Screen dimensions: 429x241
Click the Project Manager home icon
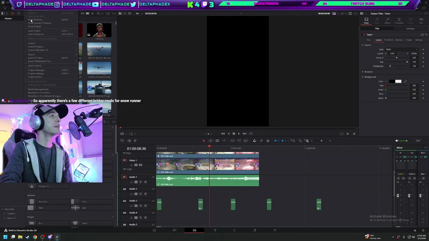[415, 230]
